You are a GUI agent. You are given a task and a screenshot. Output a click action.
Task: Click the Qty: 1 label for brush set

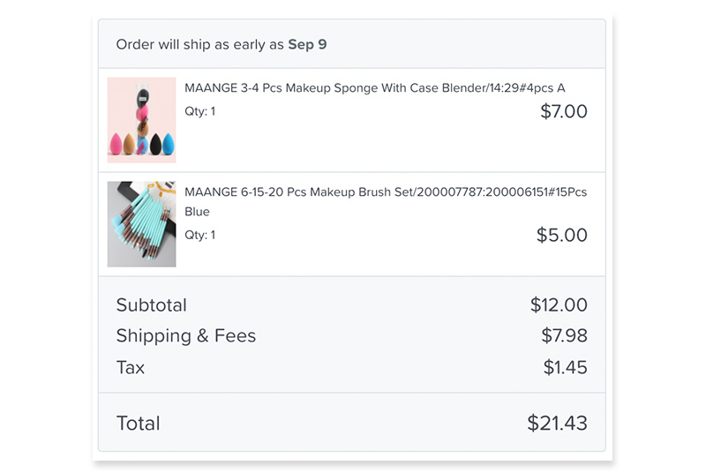point(200,235)
